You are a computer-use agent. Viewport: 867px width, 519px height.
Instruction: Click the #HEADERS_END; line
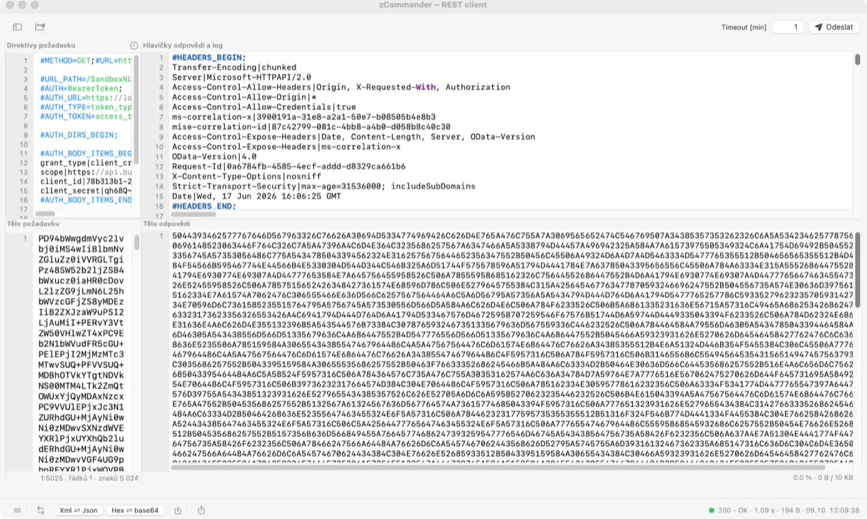click(x=204, y=206)
